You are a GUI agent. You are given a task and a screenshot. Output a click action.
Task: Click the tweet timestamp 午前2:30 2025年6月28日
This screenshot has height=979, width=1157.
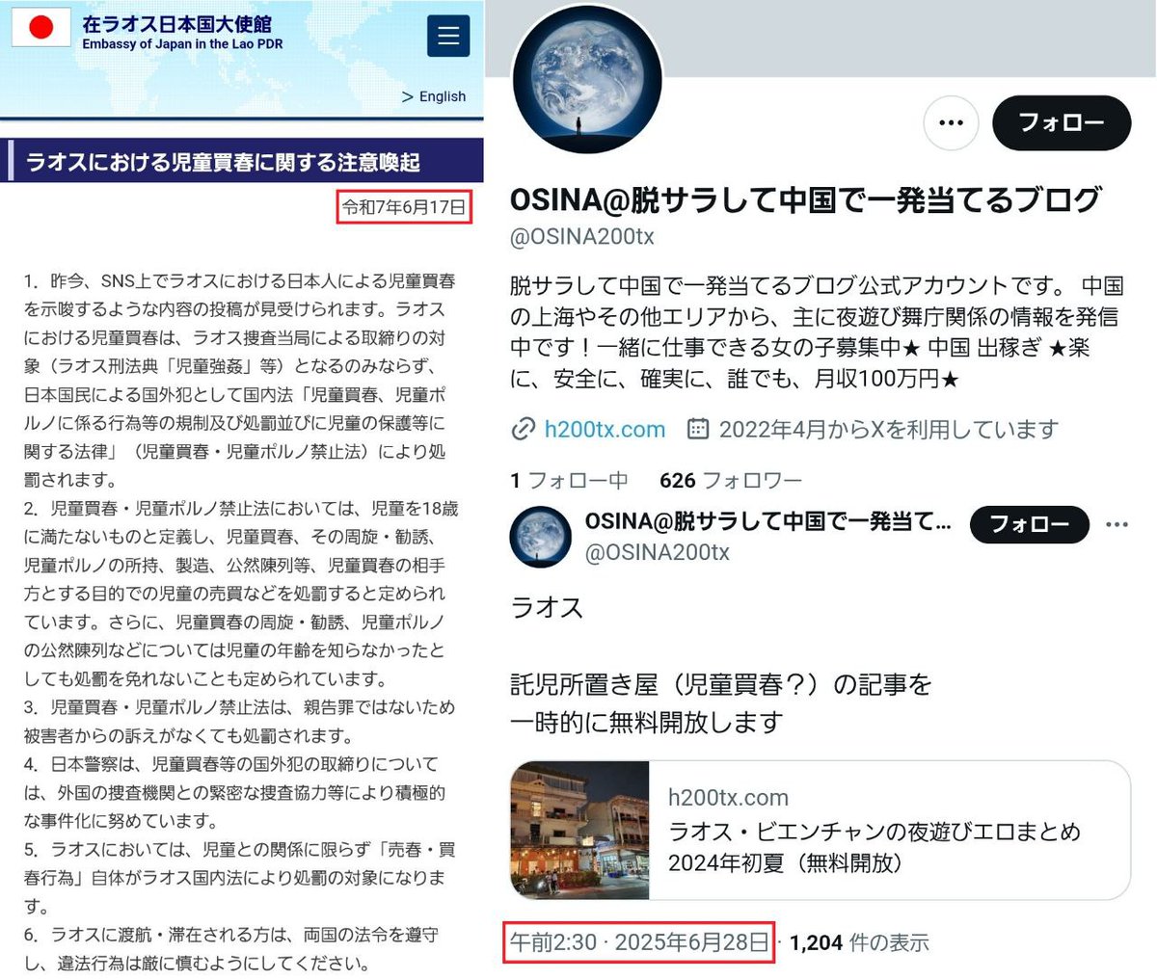pos(638,941)
